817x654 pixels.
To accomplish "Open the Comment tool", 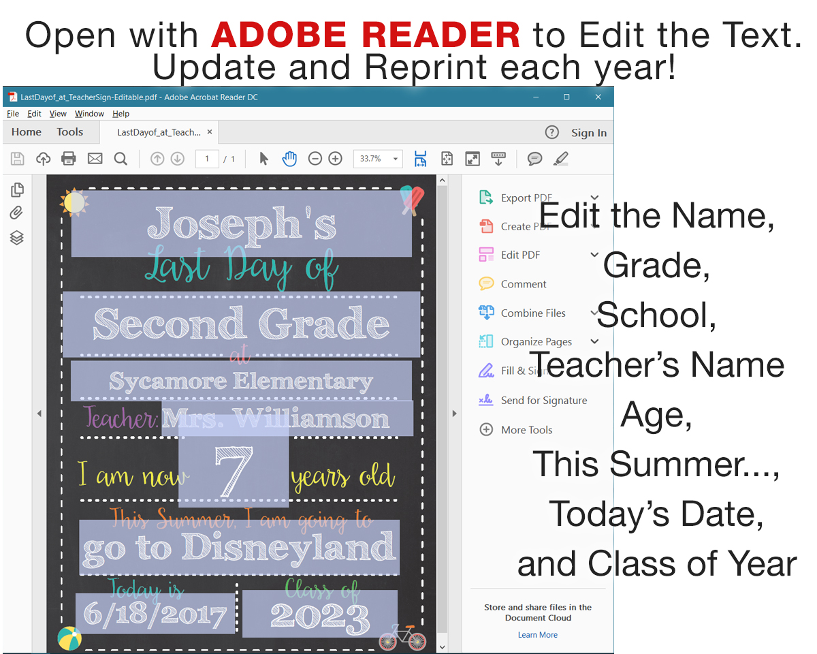I will [x=513, y=284].
